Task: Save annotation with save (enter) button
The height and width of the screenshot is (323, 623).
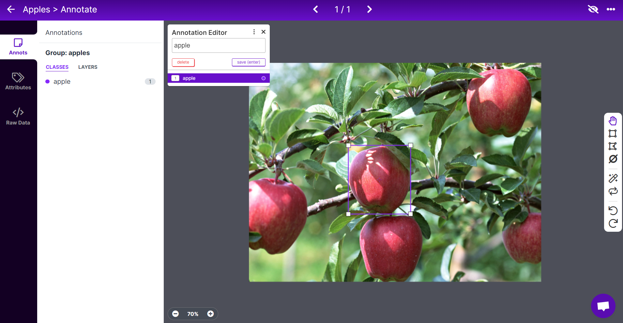Action: click(x=249, y=62)
